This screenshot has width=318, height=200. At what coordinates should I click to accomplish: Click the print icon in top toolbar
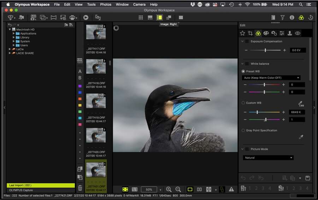coord(72,17)
